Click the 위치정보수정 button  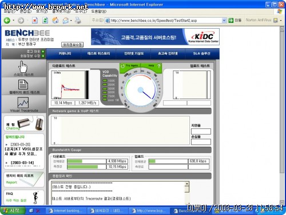(x=72, y=45)
